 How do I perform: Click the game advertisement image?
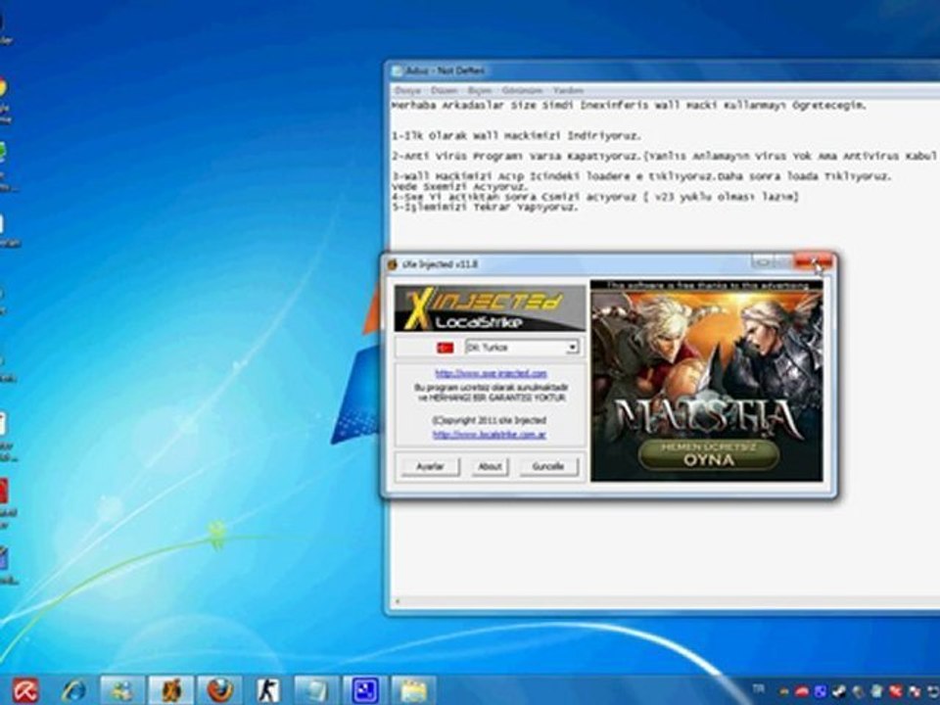(707, 381)
